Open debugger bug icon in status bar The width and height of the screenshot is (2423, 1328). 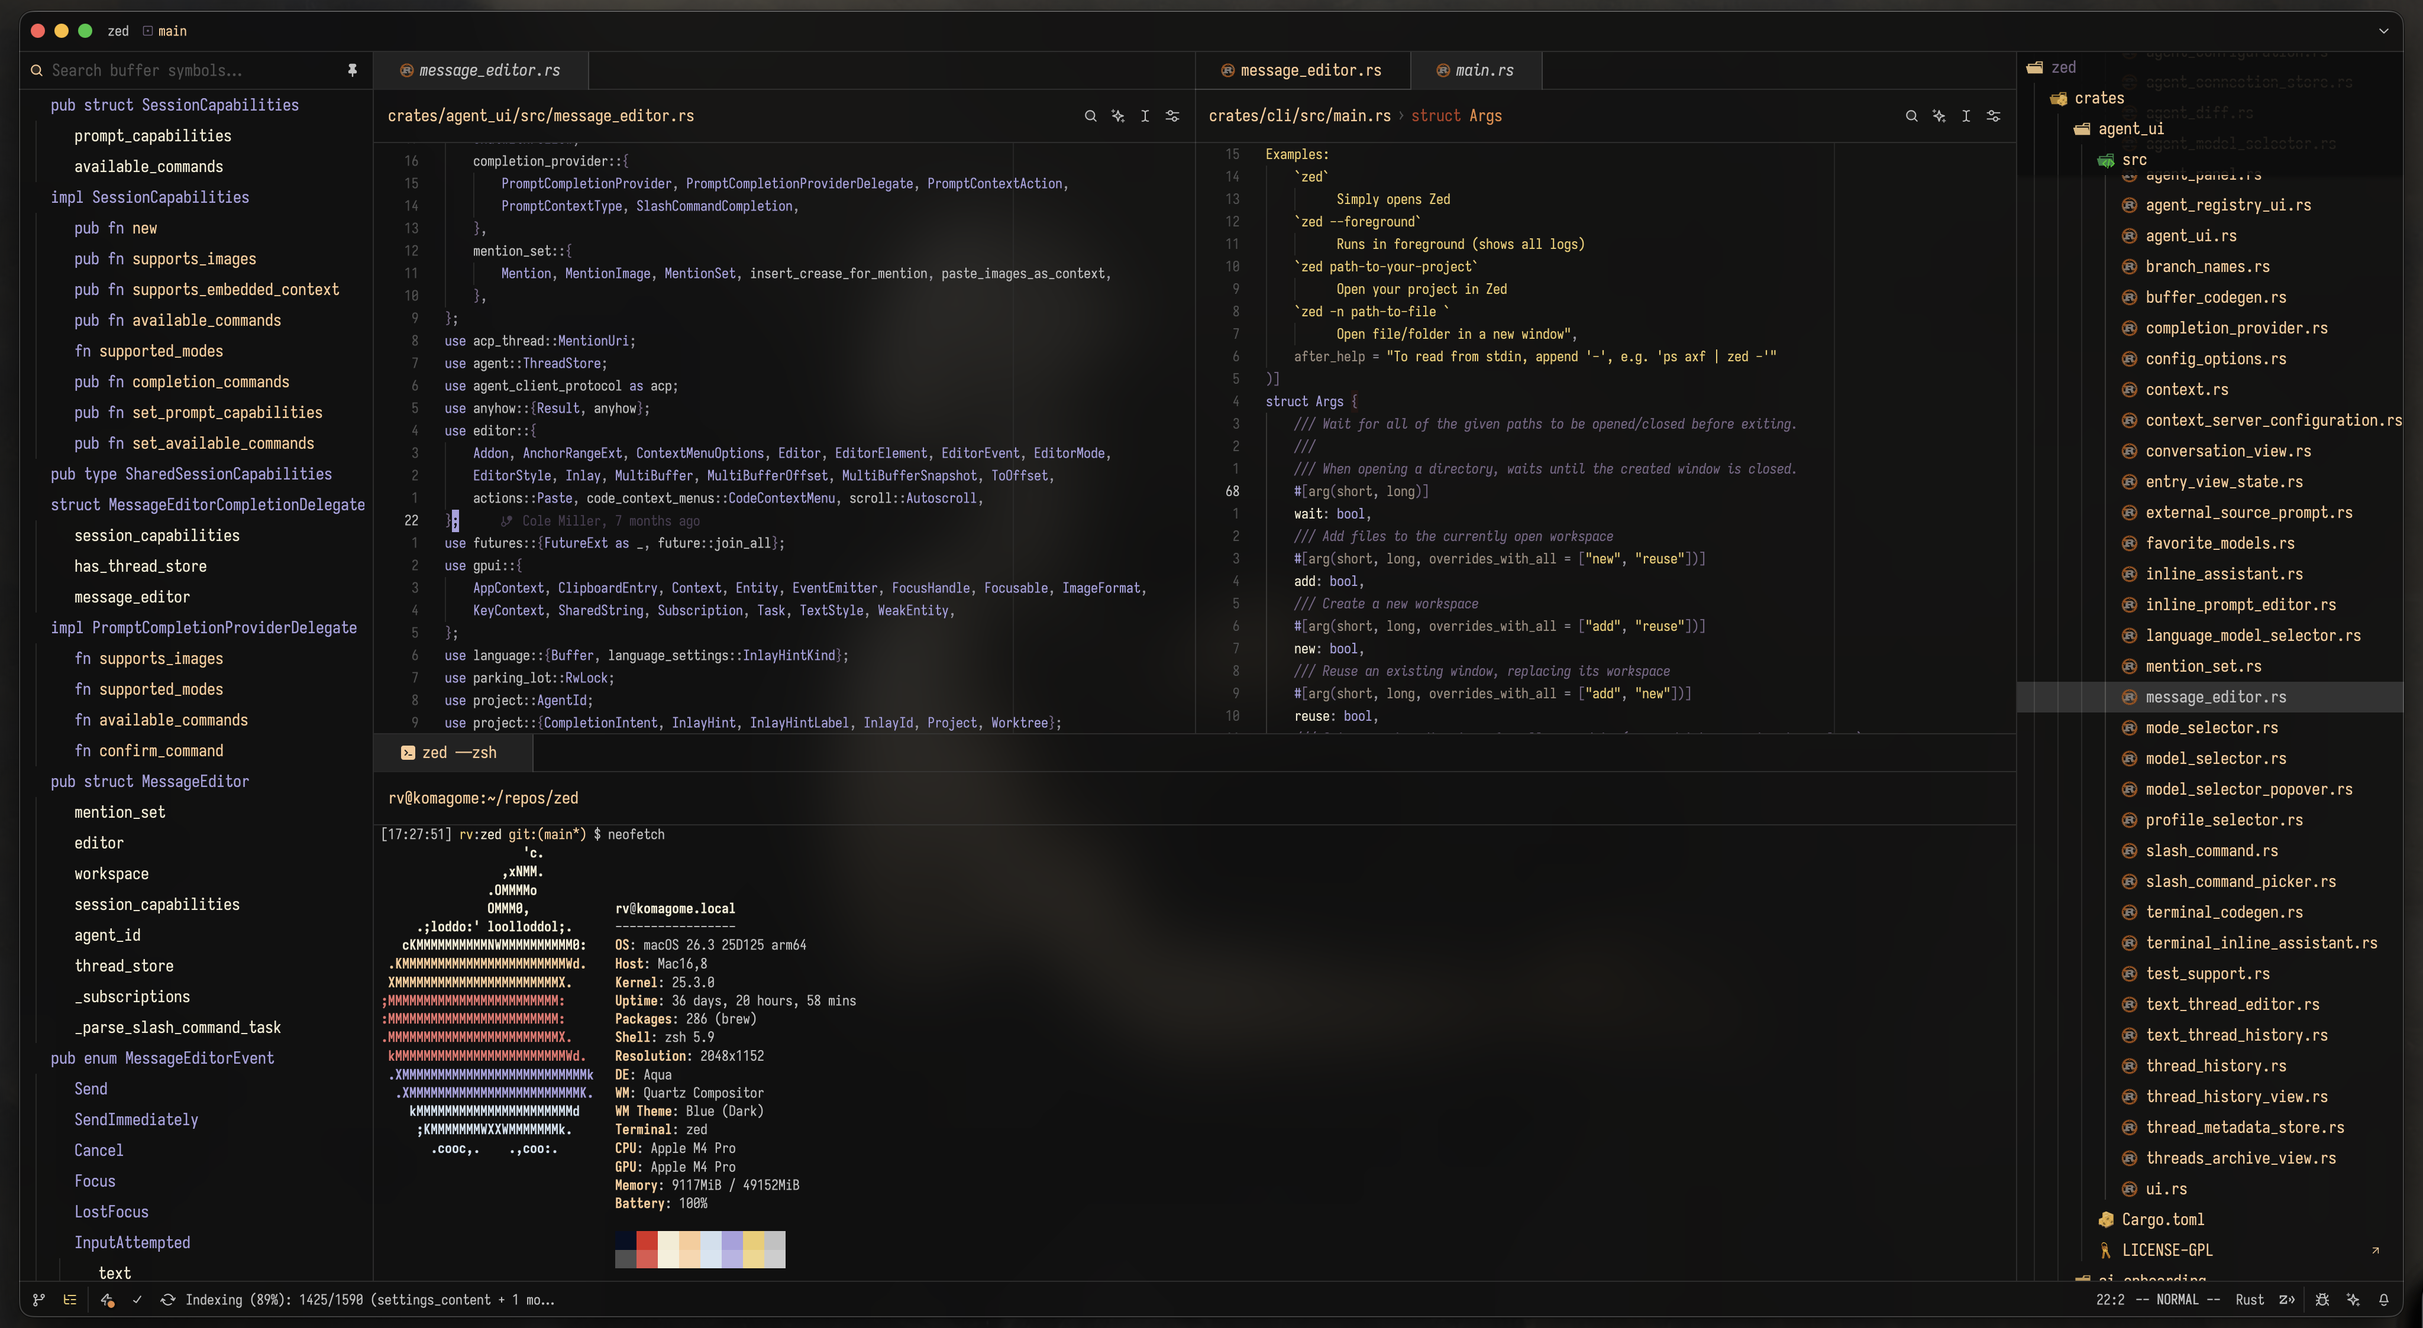(x=2322, y=1300)
